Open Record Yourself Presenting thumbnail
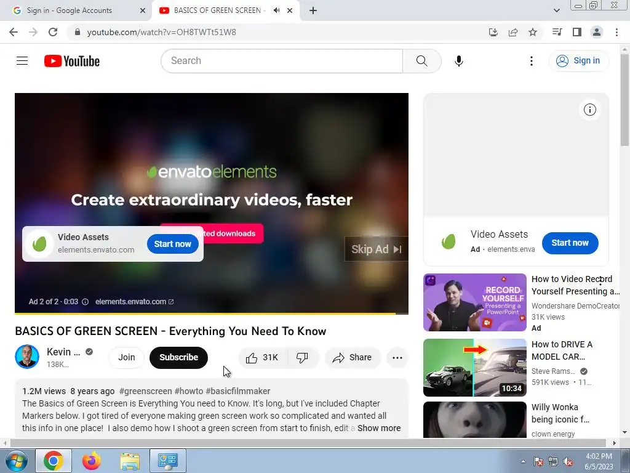This screenshot has height=473, width=630. pos(475,302)
